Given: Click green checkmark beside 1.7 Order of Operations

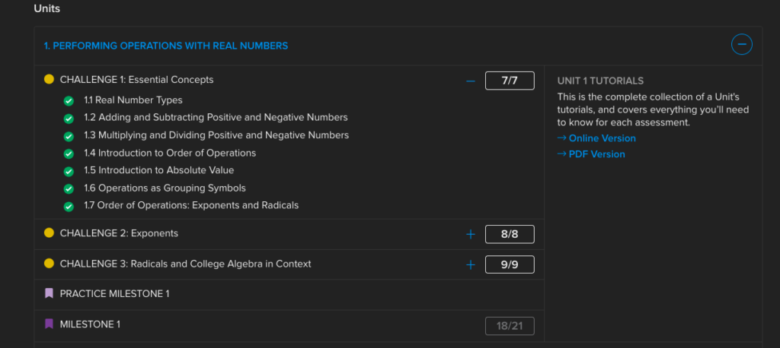Looking at the screenshot, I should (69, 207).
